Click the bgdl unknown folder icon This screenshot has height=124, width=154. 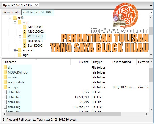tap(20, 55)
